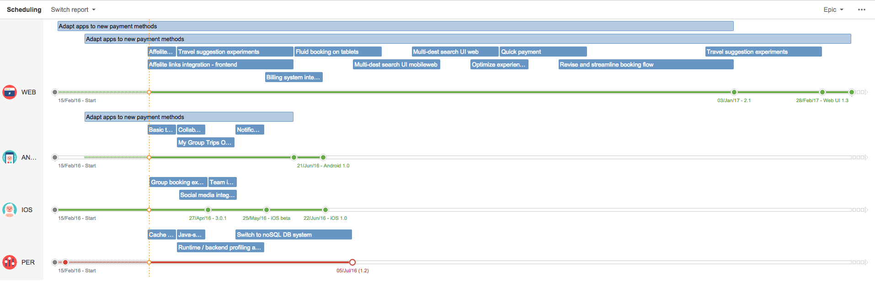The height and width of the screenshot is (281, 875).
Task: Open the rightmost Travel suggestion experiments bar
Action: point(763,52)
